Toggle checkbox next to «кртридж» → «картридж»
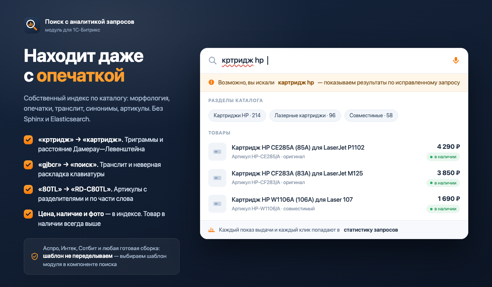Viewport: 492px width, 287px height. (x=28, y=140)
